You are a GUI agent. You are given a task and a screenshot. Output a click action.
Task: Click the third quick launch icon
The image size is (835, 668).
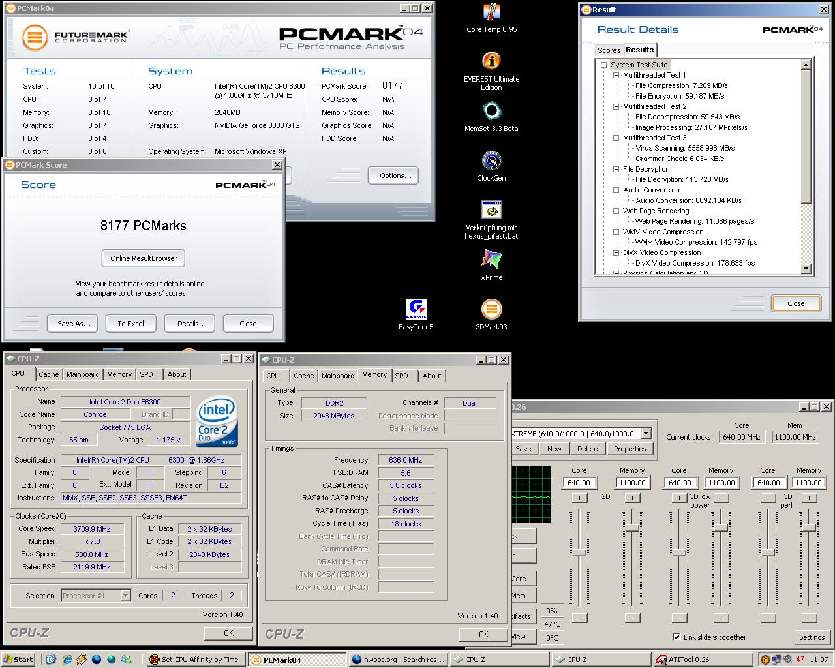tap(81, 660)
